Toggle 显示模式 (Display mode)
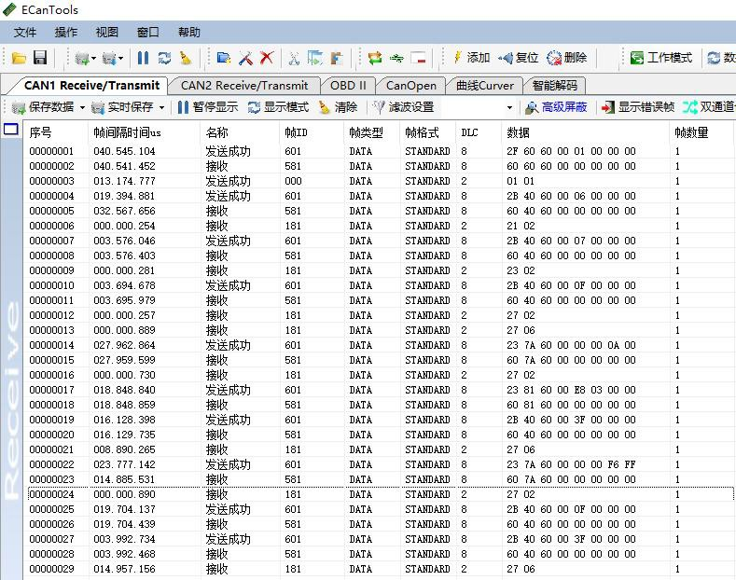The image size is (736, 580). coord(278,107)
